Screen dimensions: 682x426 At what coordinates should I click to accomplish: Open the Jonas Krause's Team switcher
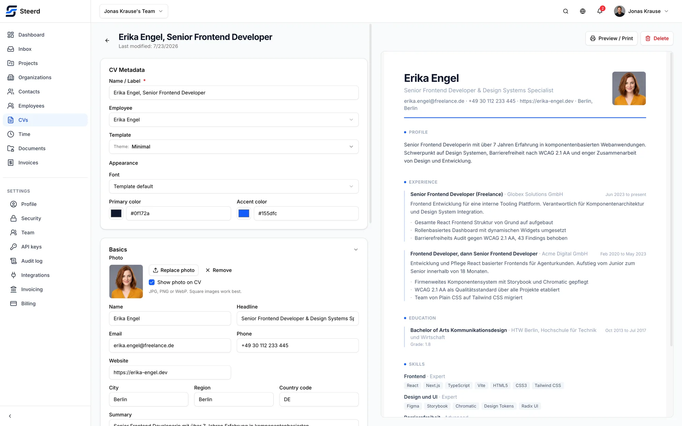tap(134, 11)
